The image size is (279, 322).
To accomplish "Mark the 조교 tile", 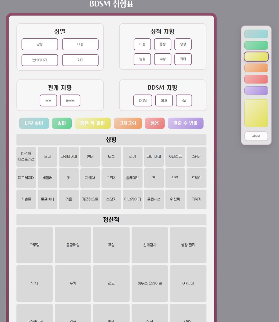I will [x=111, y=284].
